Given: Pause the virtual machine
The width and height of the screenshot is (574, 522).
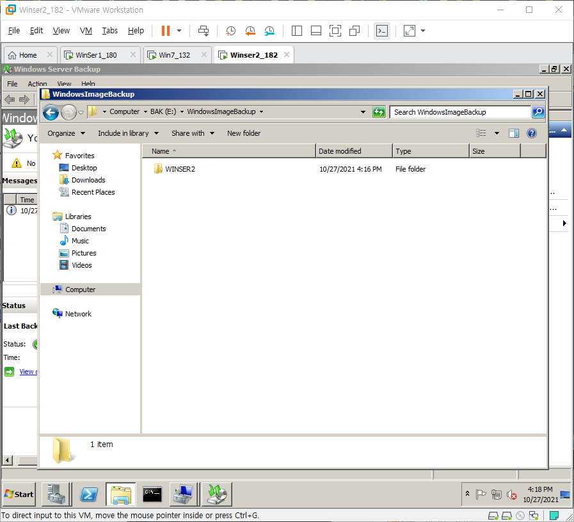Looking at the screenshot, I should tap(166, 31).
